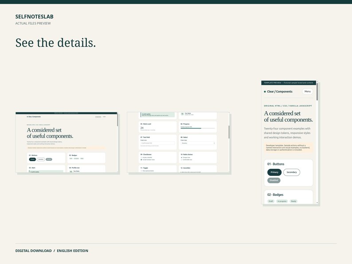
Task: Uncheck the 'Include handover notes' checkbox
Action: click(x=141, y=160)
